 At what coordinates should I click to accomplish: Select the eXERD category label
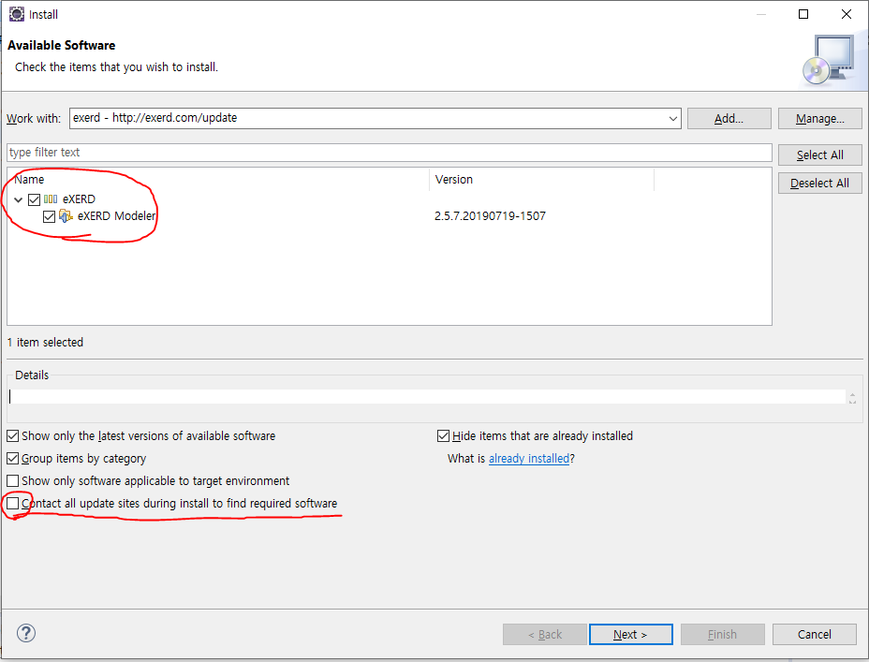[79, 199]
